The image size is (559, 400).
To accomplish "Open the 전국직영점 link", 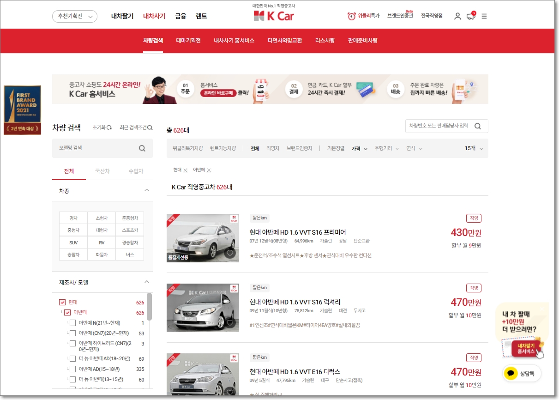I will 432,16.
